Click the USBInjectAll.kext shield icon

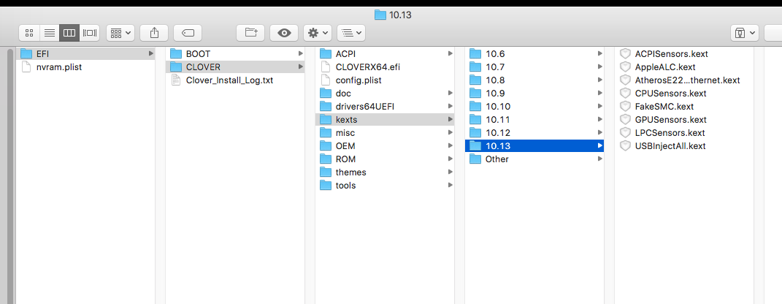(x=625, y=145)
